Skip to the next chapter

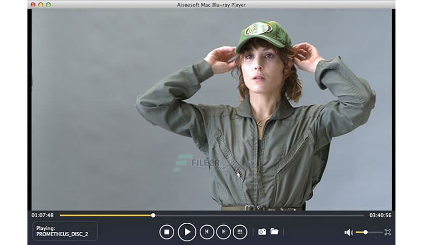(x=223, y=232)
